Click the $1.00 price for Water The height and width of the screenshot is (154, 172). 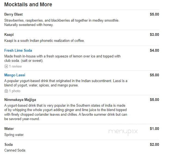point(155,129)
